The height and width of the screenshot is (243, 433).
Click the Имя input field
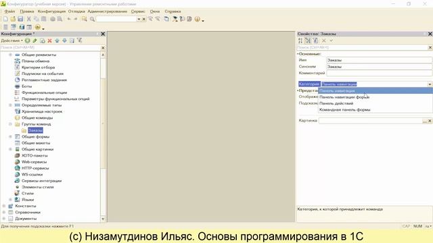pos(380,60)
